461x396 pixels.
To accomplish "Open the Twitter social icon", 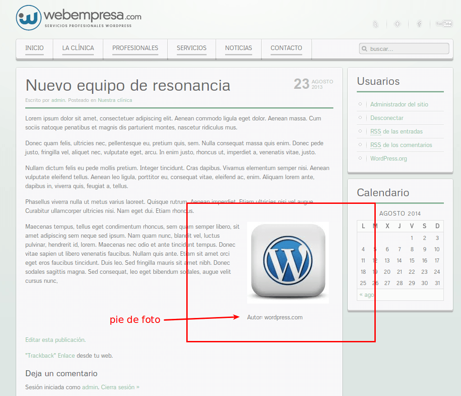I will click(x=375, y=24).
